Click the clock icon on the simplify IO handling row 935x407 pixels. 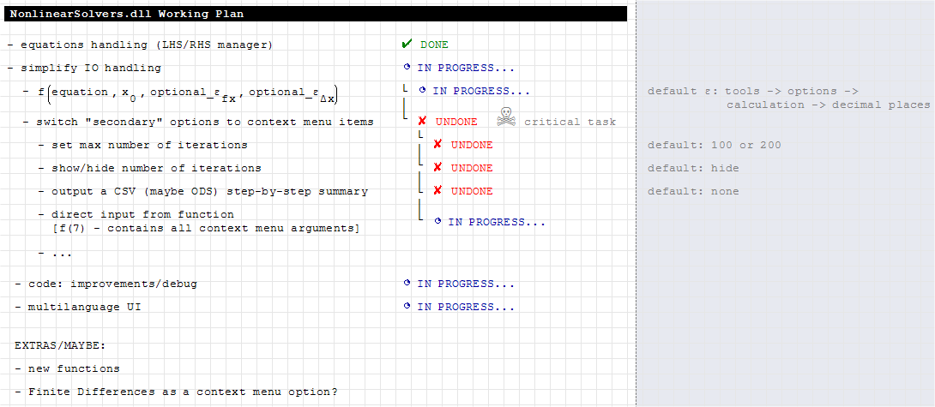pyautogui.click(x=407, y=68)
